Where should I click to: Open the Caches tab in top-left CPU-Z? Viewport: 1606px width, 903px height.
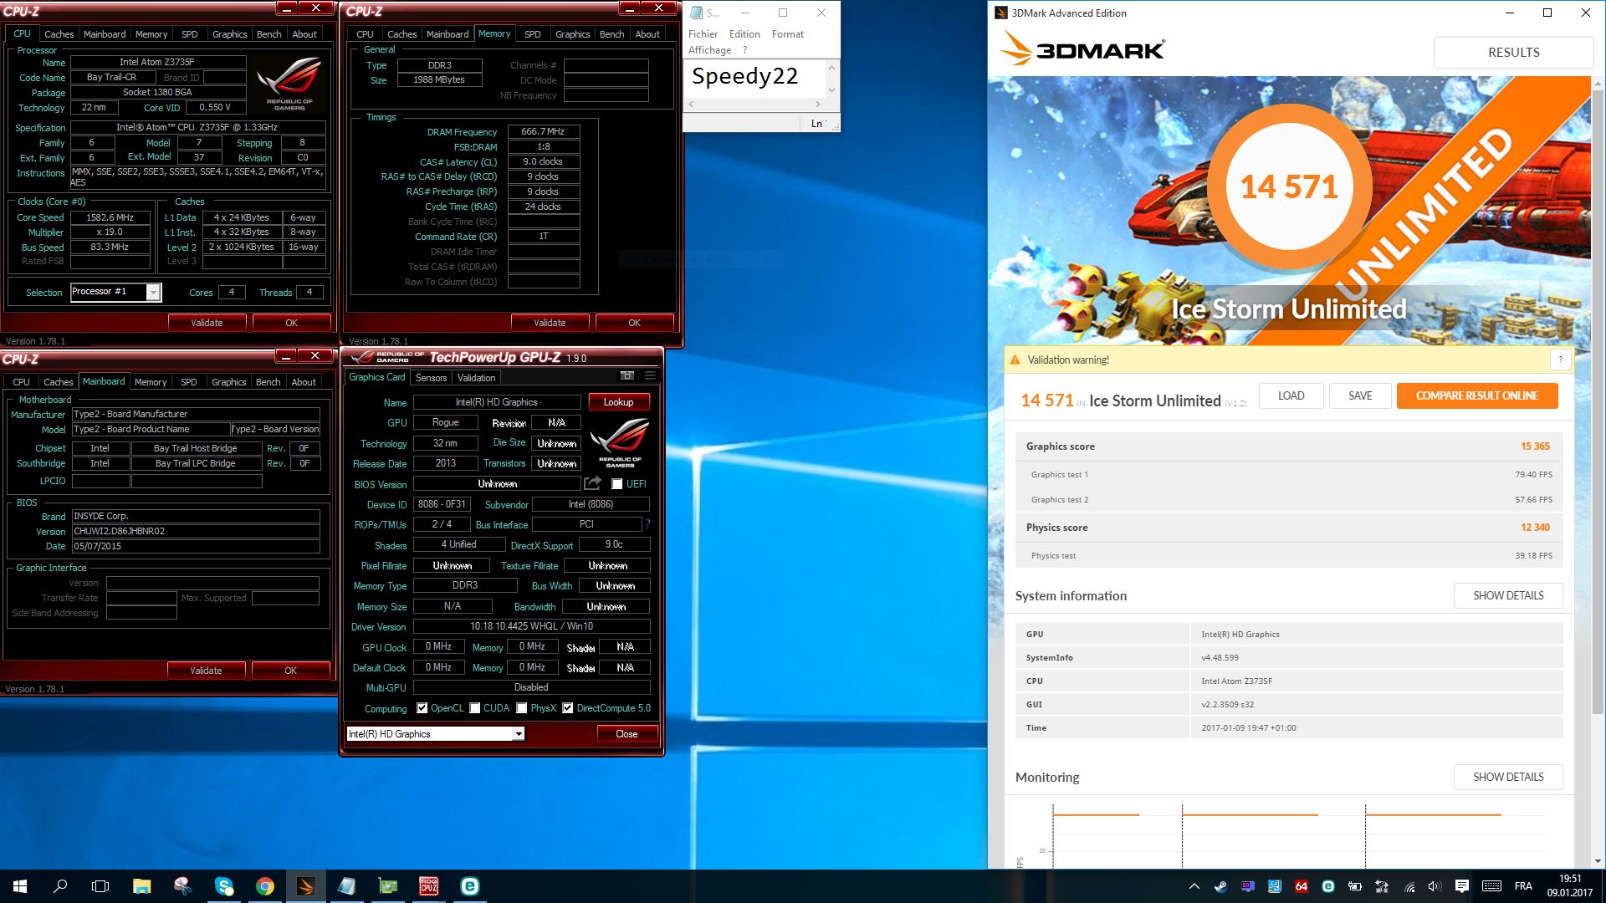click(59, 34)
